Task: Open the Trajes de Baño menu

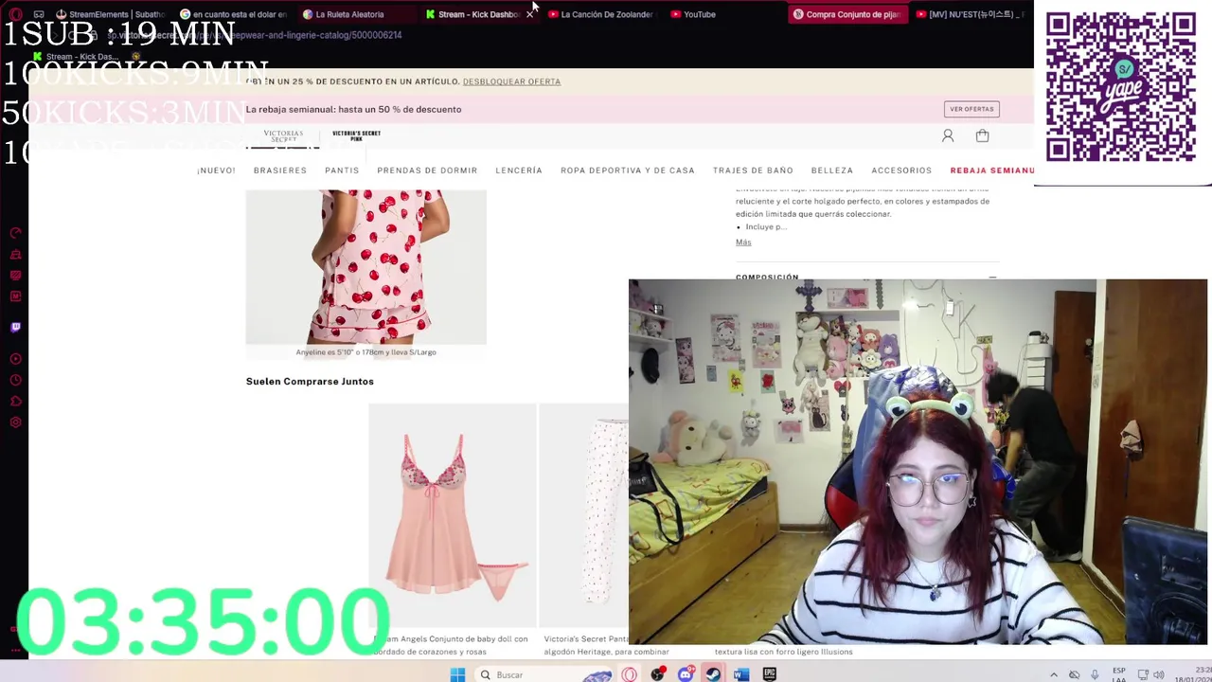Action: (753, 170)
